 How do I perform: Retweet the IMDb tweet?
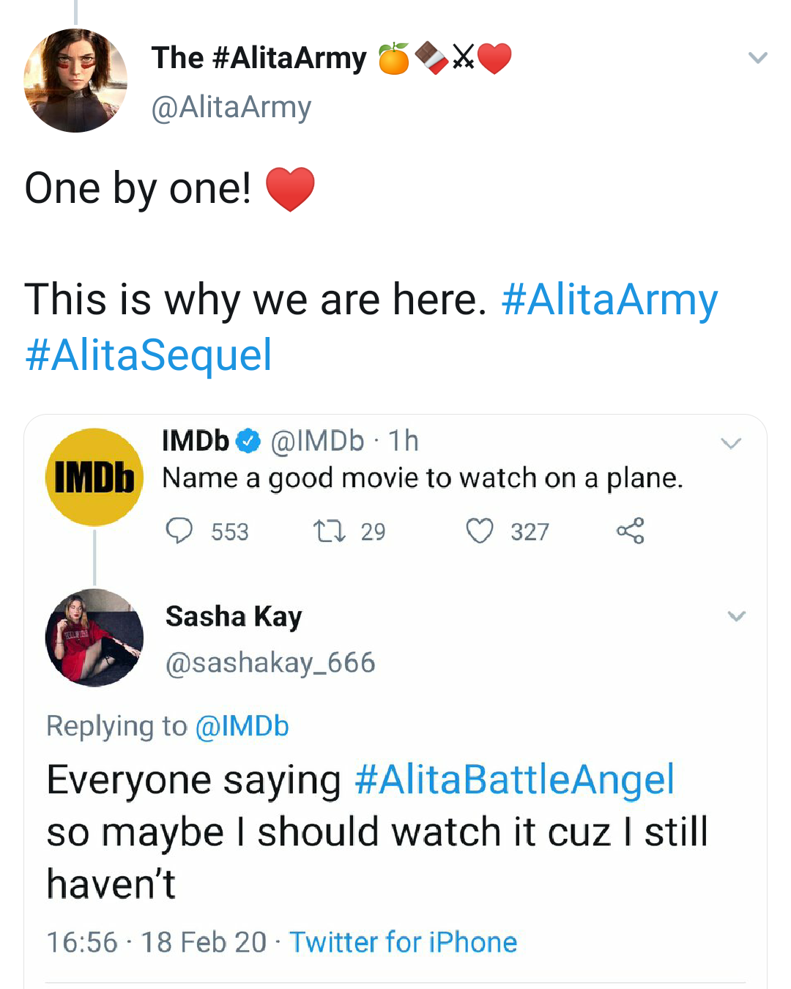click(x=329, y=530)
